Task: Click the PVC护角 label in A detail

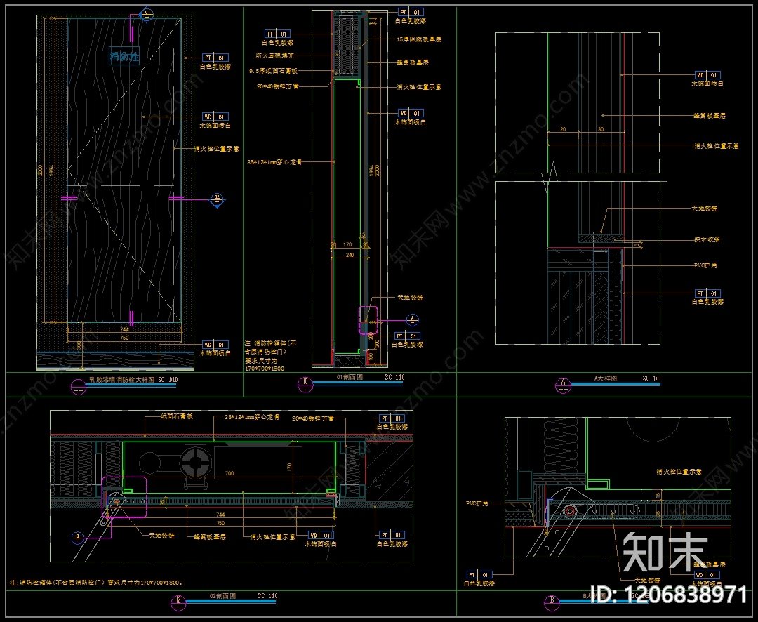Action: (705, 265)
